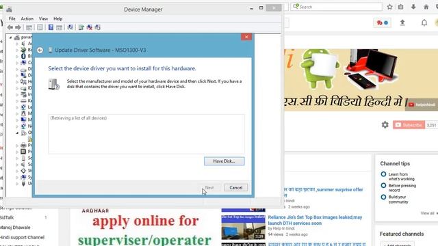This screenshot has height=246, width=438.
Task: Click the Next button in driver wizard
Action: click(209, 188)
